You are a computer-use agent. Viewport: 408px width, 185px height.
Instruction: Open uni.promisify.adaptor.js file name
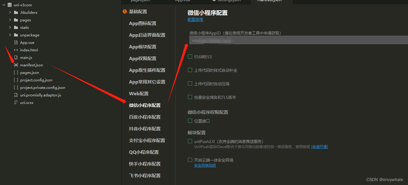click(41, 95)
